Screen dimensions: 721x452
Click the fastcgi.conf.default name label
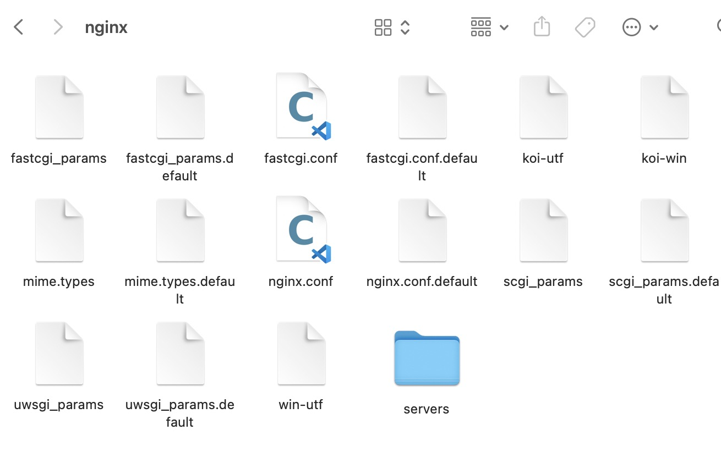coord(422,167)
